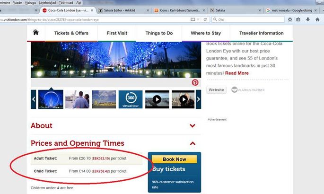This screenshot has width=324, height=194.
Task: Bookmark this page with the star icon
Action: [290, 19]
